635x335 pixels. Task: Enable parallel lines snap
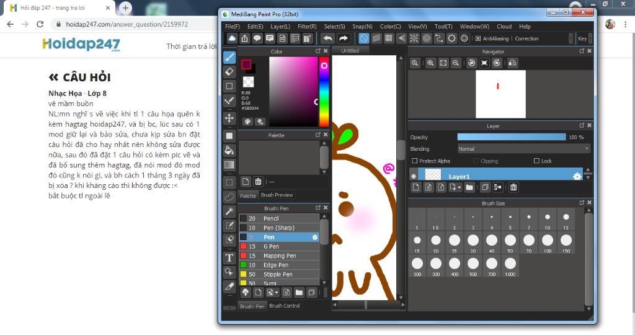[x=376, y=38]
